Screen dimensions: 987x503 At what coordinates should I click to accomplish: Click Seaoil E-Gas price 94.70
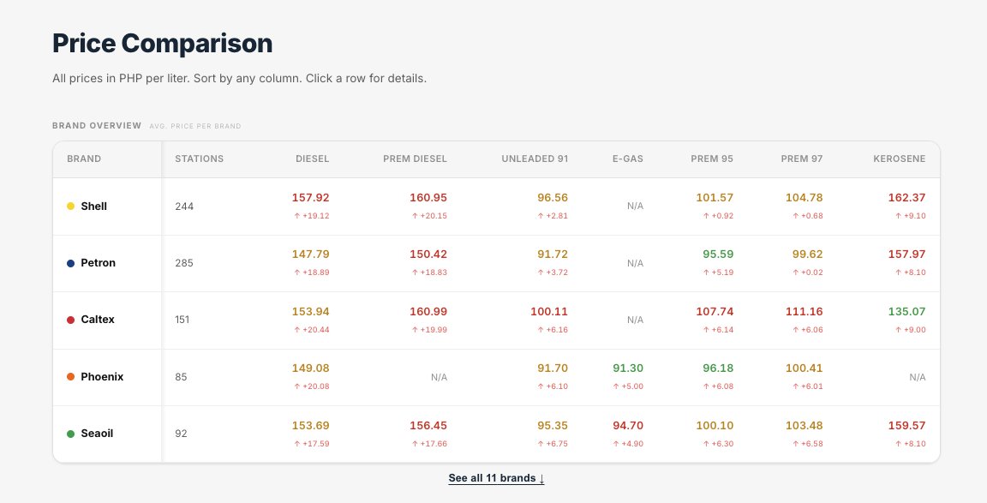[x=628, y=426]
